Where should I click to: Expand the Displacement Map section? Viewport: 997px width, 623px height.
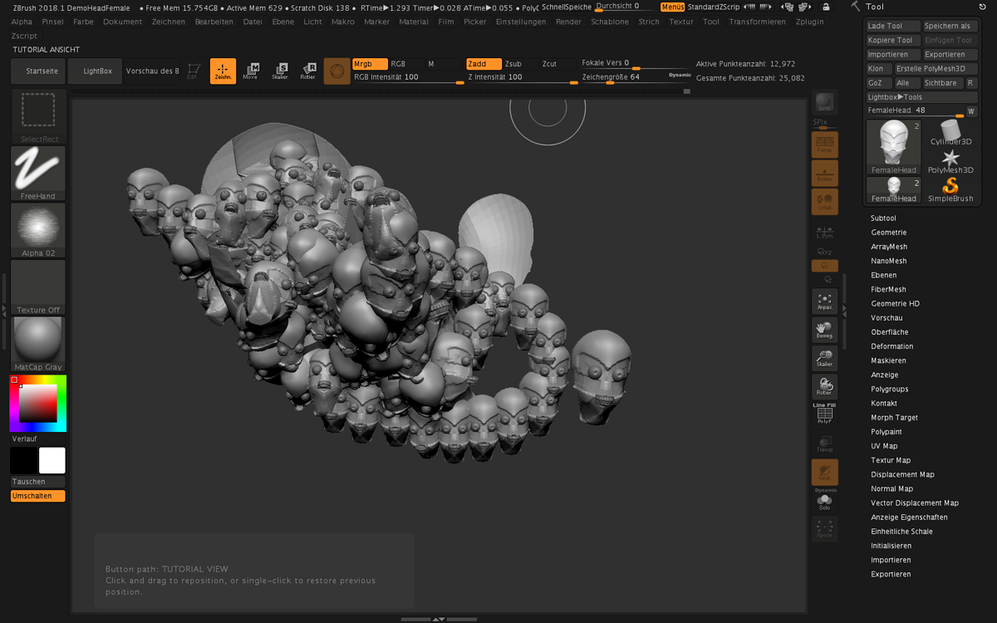click(902, 474)
